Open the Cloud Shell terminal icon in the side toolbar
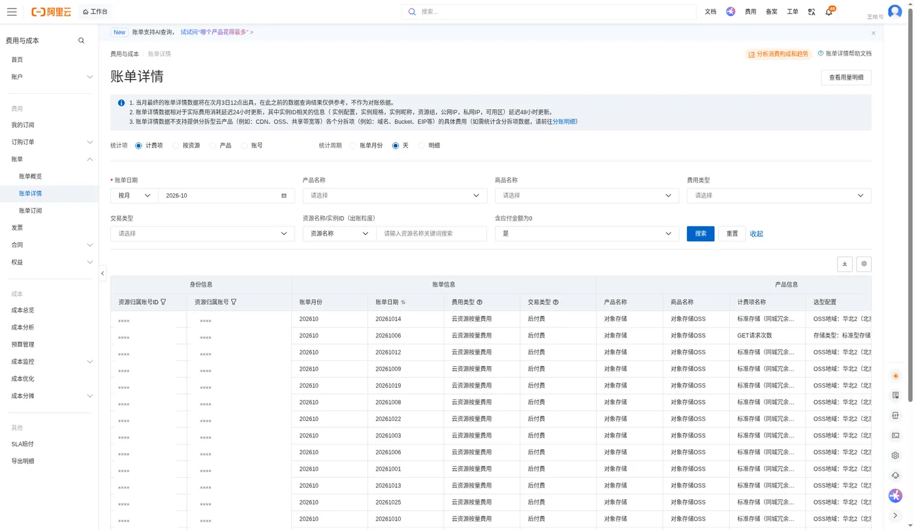 pyautogui.click(x=895, y=435)
